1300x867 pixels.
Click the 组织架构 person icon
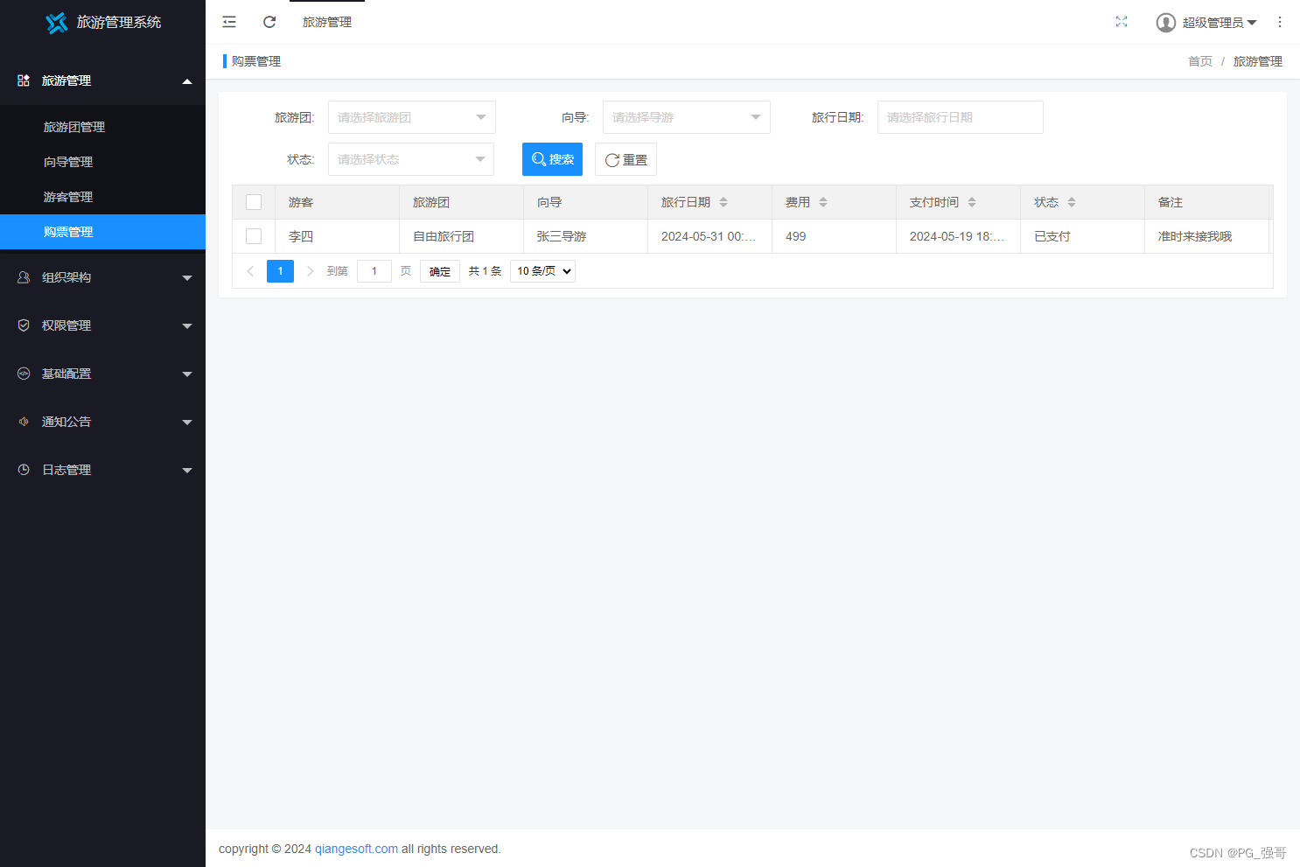(24, 277)
